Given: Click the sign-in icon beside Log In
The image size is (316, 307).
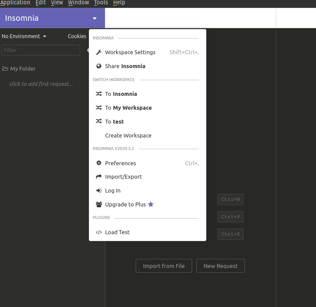Looking at the screenshot, I should pyautogui.click(x=99, y=190).
